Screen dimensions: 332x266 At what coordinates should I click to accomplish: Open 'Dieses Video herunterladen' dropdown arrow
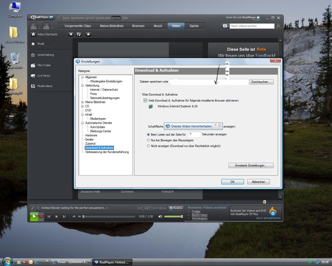tap(216, 125)
